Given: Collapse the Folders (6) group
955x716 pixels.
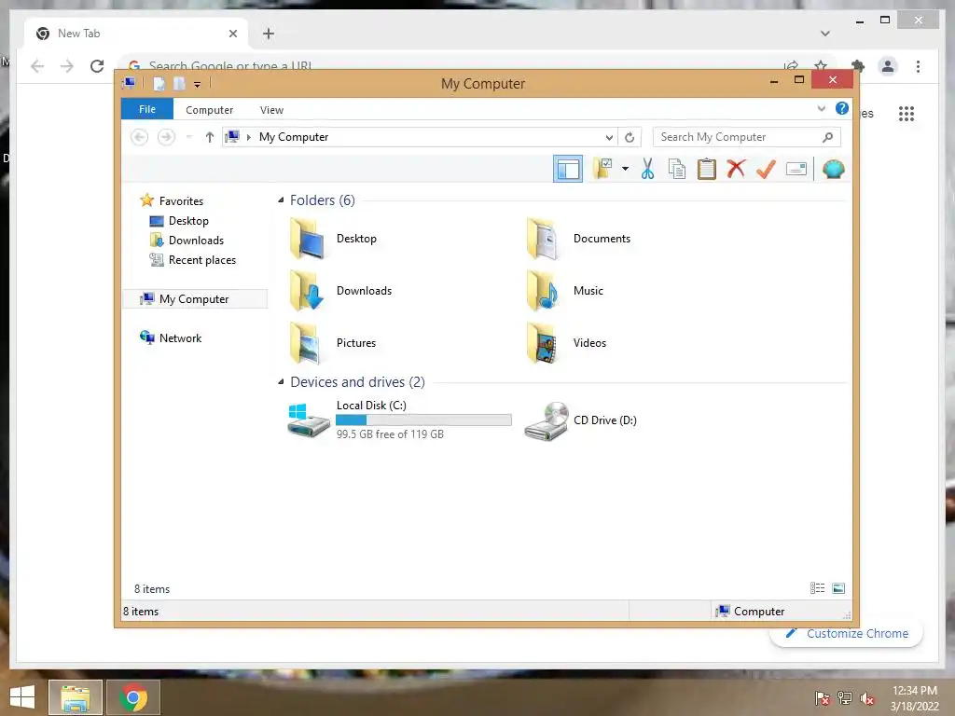Looking at the screenshot, I should click(281, 200).
